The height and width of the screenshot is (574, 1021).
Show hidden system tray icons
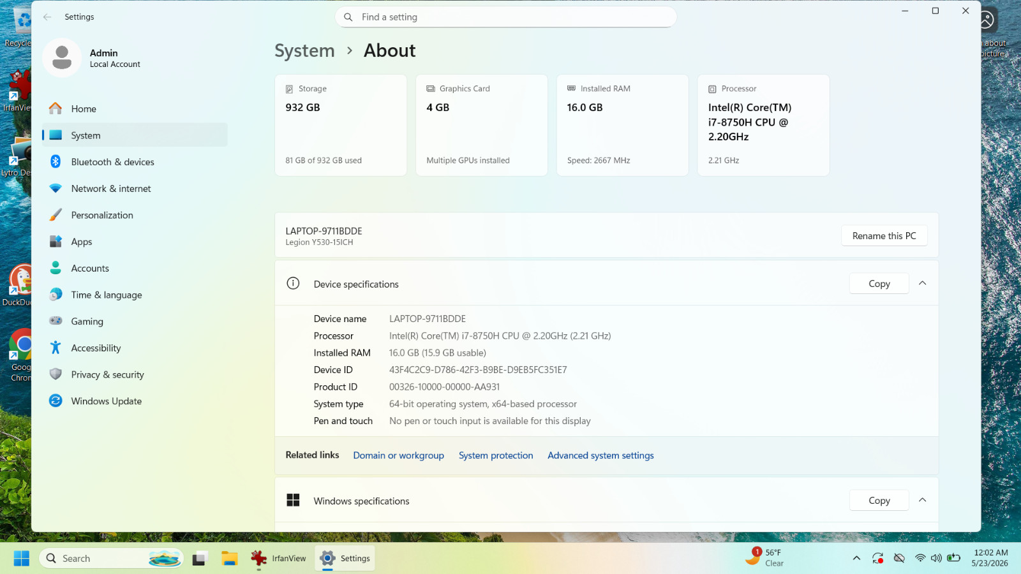click(856, 559)
